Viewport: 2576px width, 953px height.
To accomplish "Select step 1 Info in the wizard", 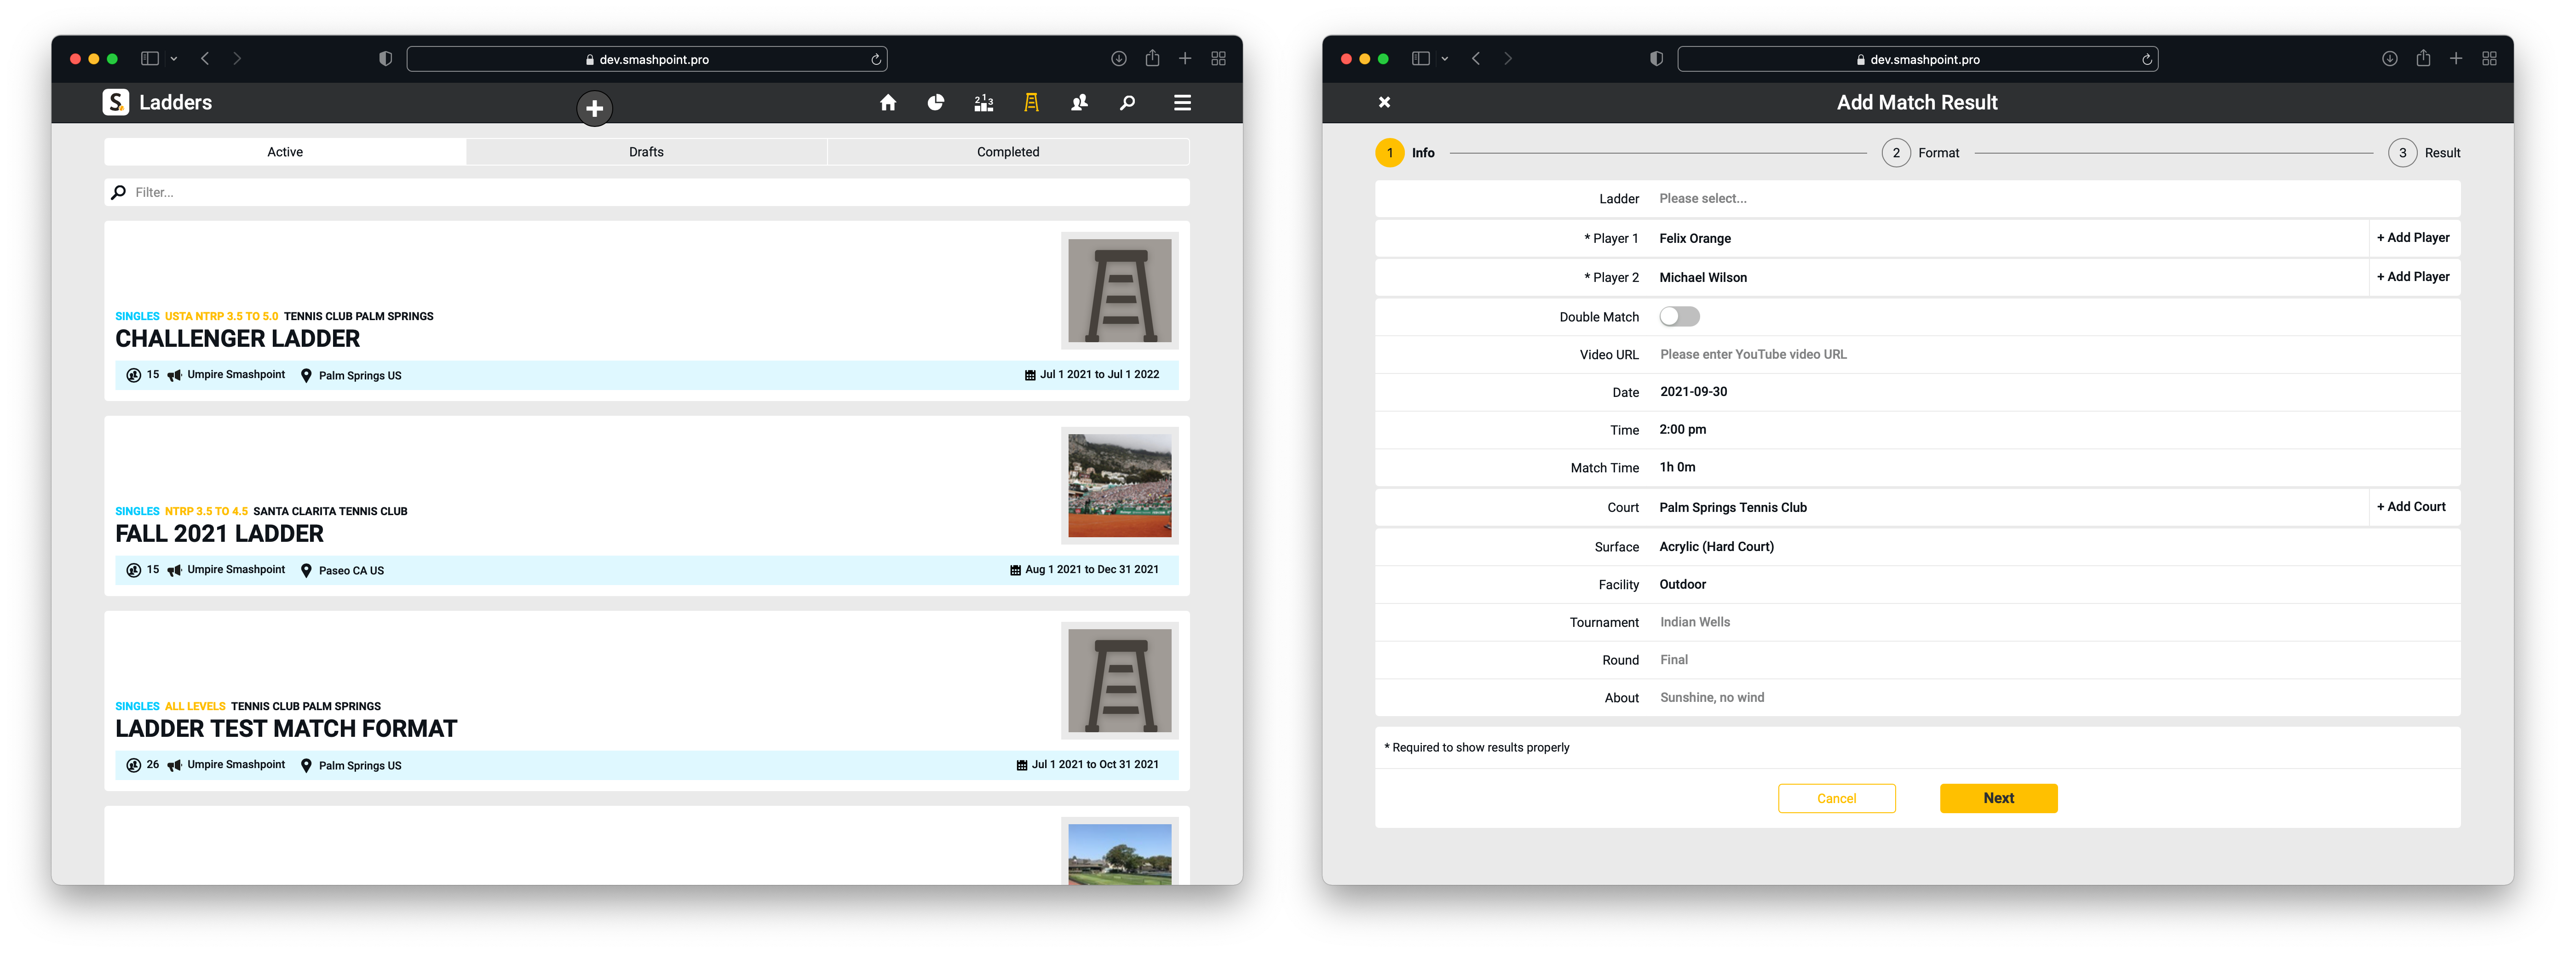I will tap(1405, 153).
